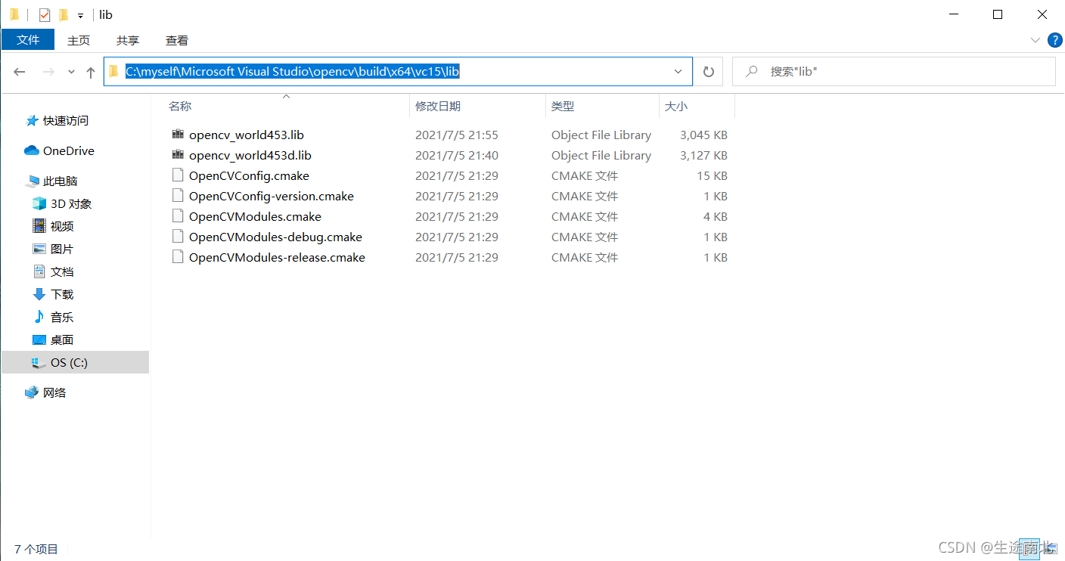Select file opencv_world453d.lib
This screenshot has height=561, width=1065.
(250, 156)
